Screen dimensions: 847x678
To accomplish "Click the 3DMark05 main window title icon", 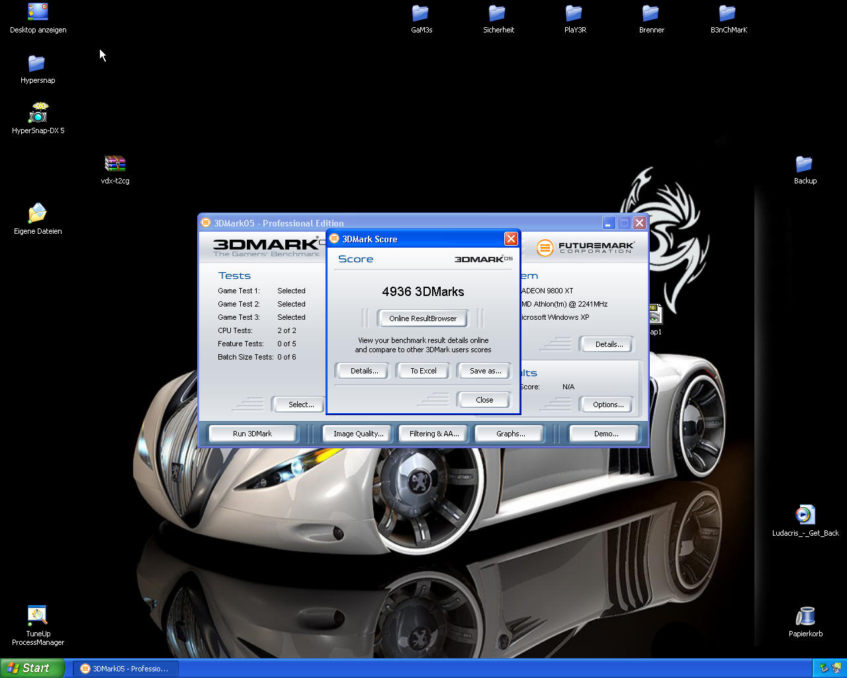I will point(206,223).
